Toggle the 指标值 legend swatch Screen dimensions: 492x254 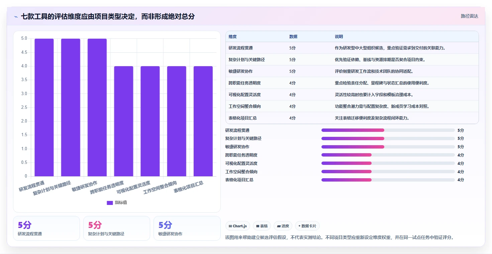pyautogui.click(x=110, y=203)
